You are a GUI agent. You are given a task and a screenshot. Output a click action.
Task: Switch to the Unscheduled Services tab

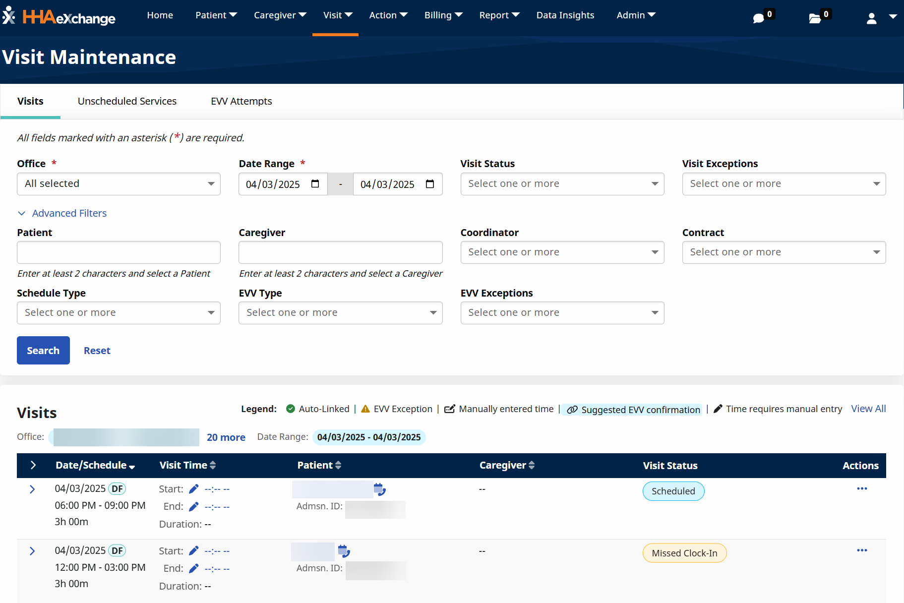point(127,101)
